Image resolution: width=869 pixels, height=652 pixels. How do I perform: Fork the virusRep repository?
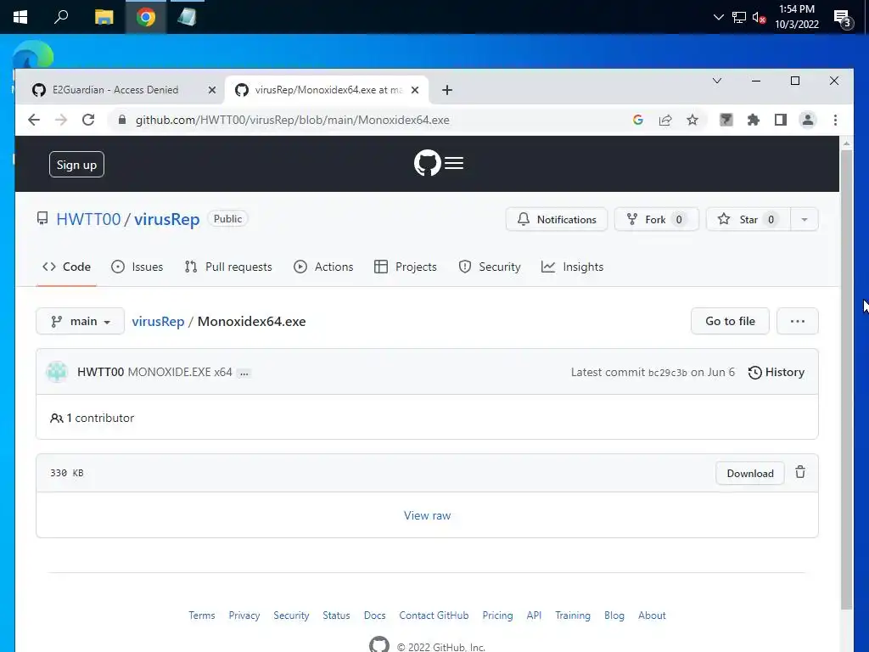tap(656, 220)
